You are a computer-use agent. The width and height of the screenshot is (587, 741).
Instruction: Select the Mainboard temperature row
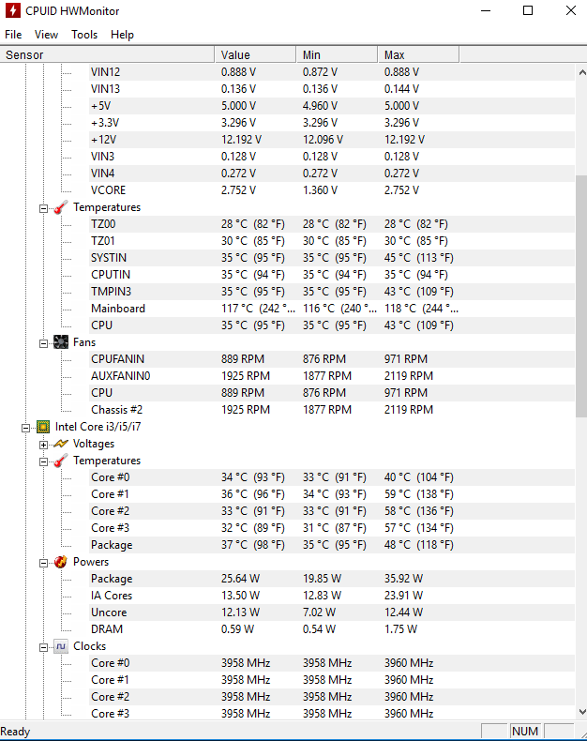[x=118, y=309]
